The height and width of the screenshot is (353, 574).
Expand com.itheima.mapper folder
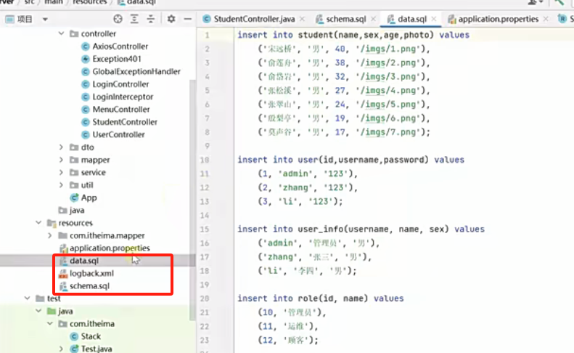coord(50,235)
